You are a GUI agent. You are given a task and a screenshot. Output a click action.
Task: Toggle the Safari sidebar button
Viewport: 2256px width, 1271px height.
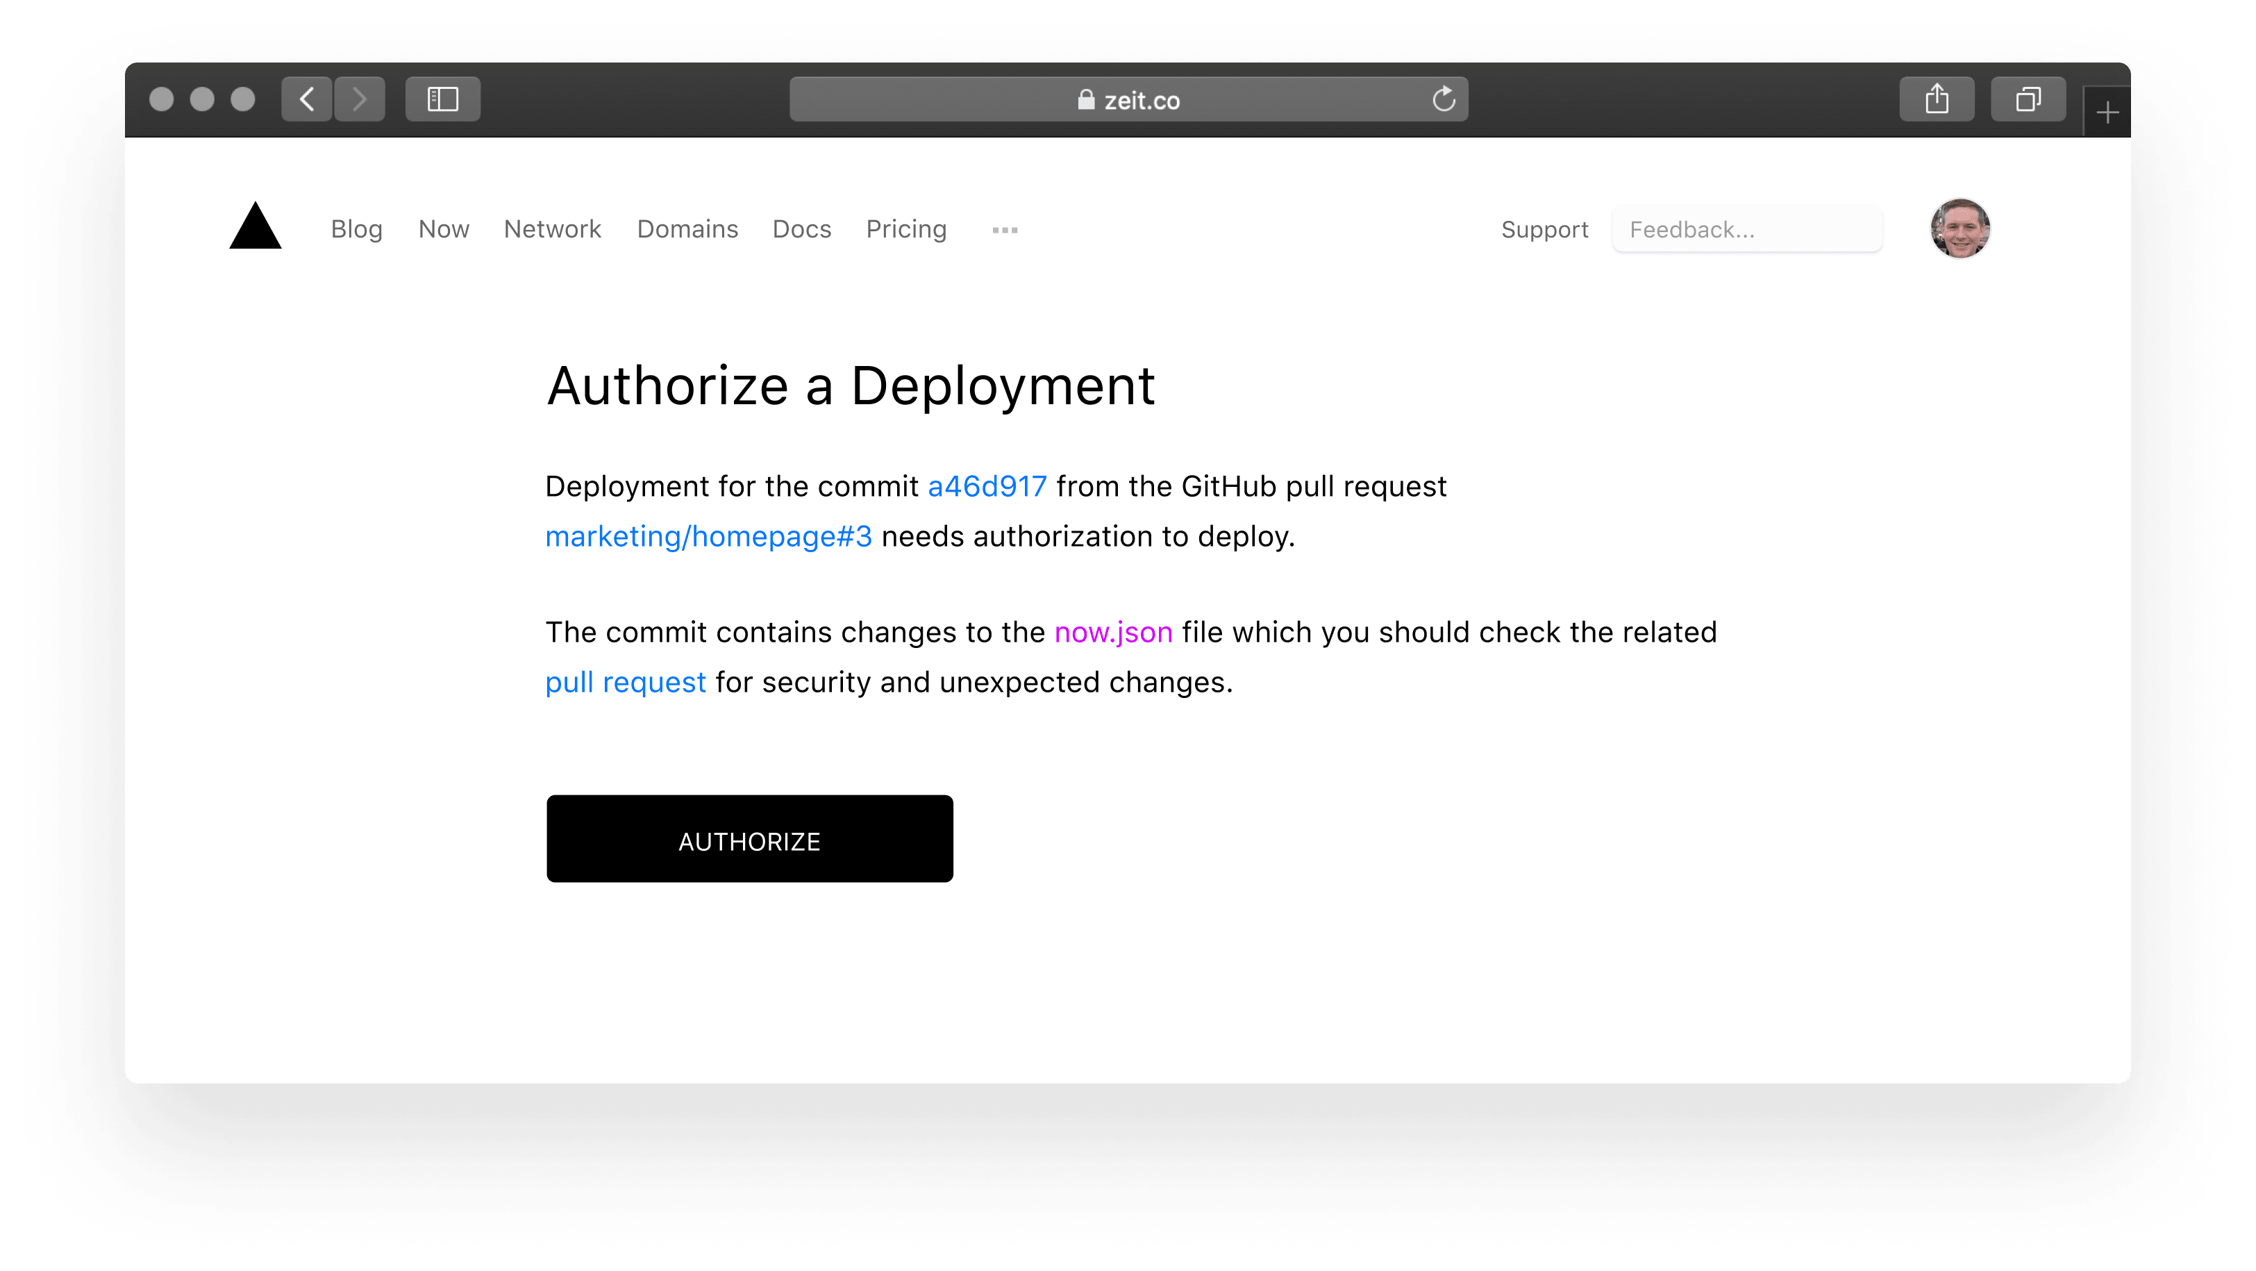442,99
